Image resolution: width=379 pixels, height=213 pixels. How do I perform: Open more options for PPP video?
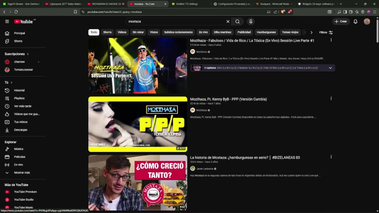[331, 99]
